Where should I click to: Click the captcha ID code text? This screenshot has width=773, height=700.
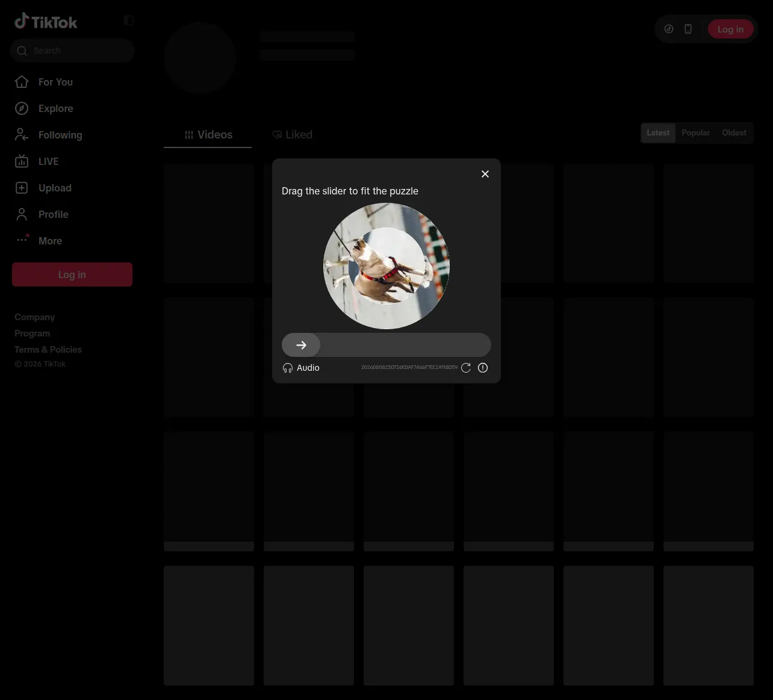click(409, 367)
